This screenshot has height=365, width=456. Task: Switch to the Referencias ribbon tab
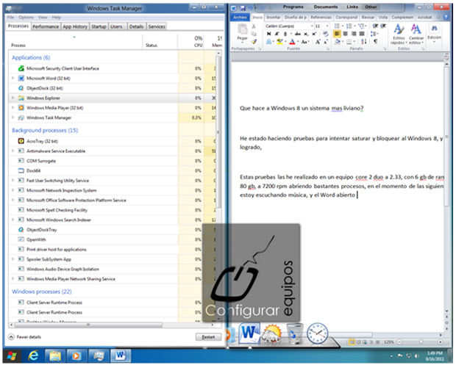coord(321,18)
